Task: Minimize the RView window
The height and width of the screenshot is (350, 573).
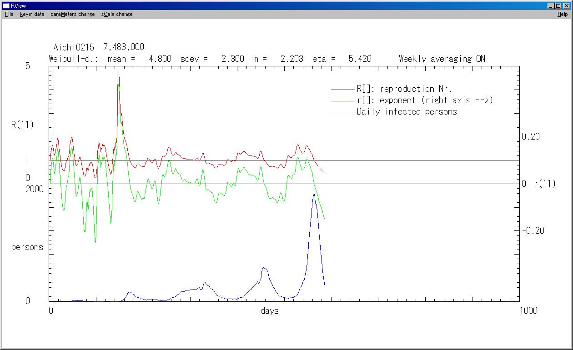Action: [551, 6]
